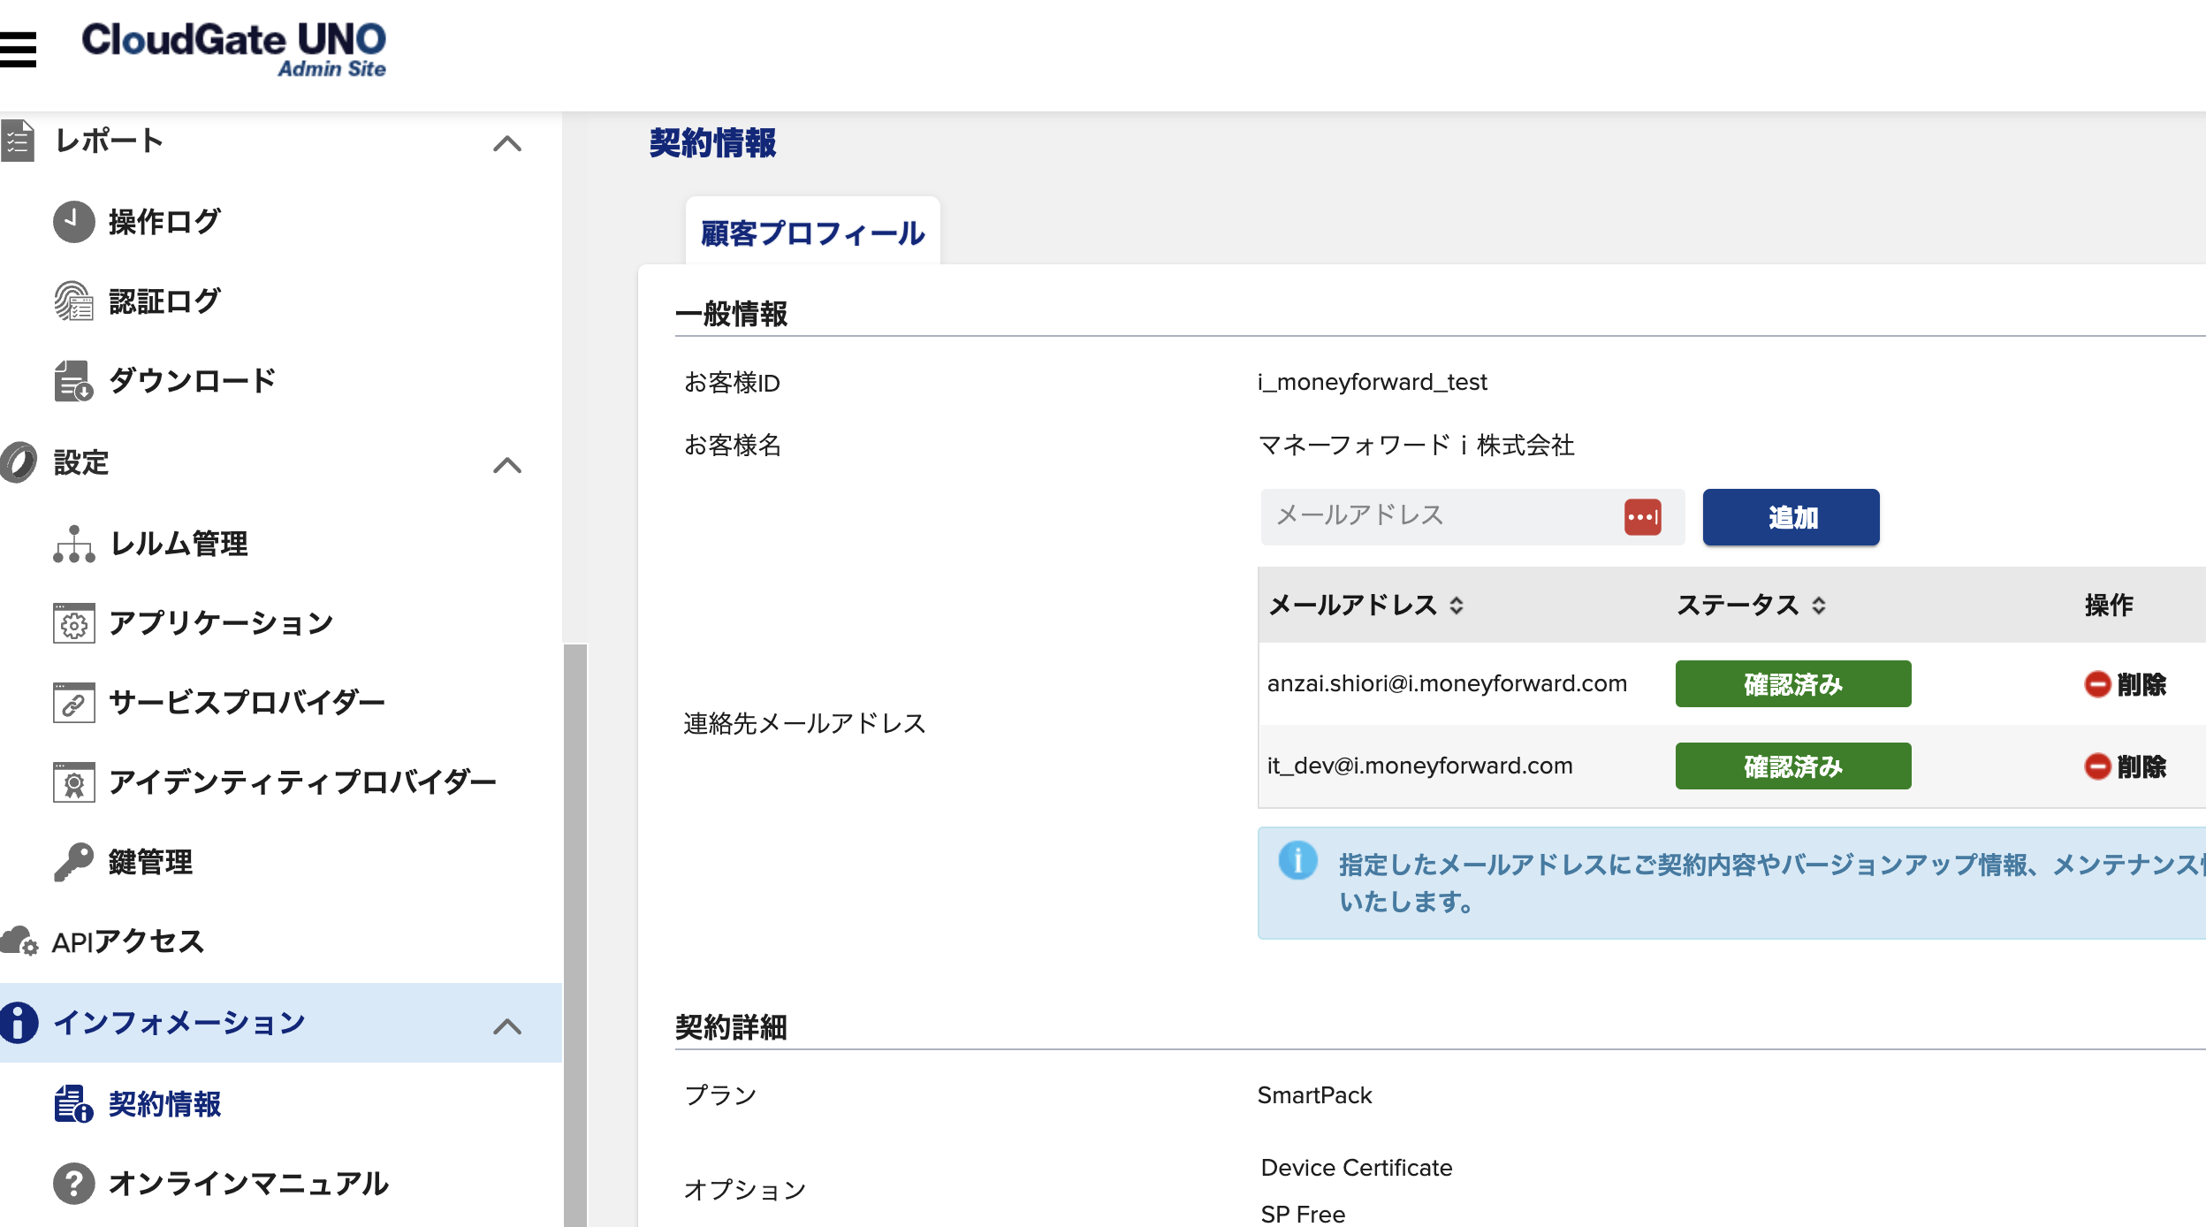Screen dimensions: 2206x1227
Task: Click the question mark icon for オンラインマニュアル
Action: pyautogui.click(x=73, y=1184)
